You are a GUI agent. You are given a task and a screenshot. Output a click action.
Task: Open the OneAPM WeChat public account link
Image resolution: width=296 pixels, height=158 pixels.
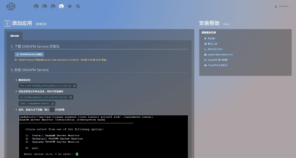[218, 65]
